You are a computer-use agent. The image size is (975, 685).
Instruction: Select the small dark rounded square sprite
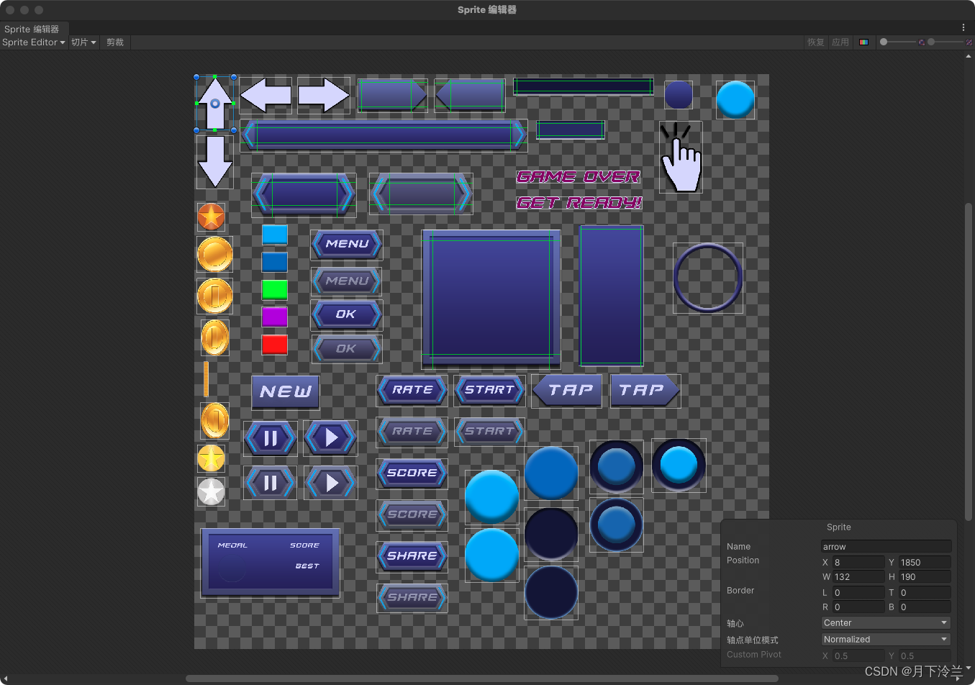click(679, 95)
